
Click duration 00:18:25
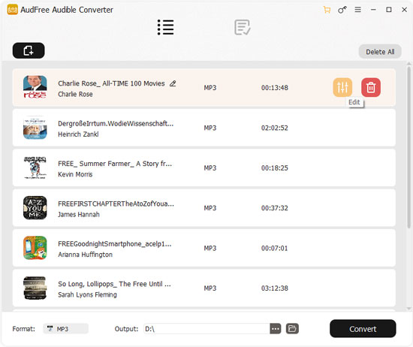point(274,167)
